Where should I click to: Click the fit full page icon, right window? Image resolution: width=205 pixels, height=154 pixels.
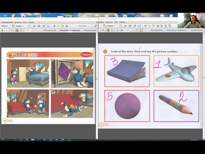pyautogui.click(x=141, y=30)
